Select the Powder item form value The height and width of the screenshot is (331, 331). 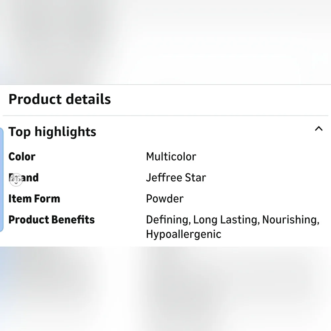pos(165,199)
